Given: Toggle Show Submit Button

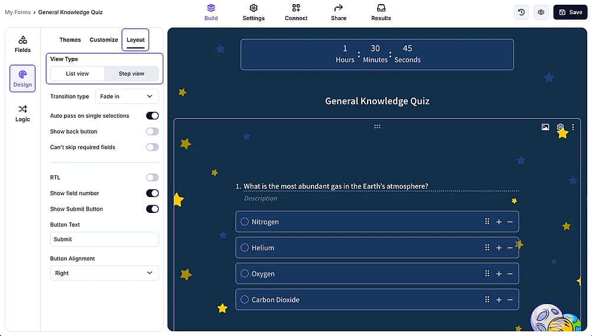Looking at the screenshot, I should tap(152, 209).
